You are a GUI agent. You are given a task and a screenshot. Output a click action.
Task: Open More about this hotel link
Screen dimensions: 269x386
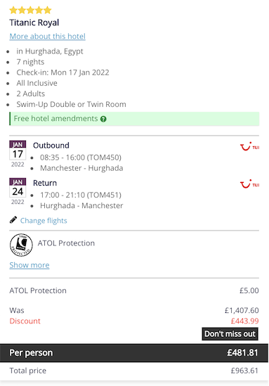click(48, 37)
